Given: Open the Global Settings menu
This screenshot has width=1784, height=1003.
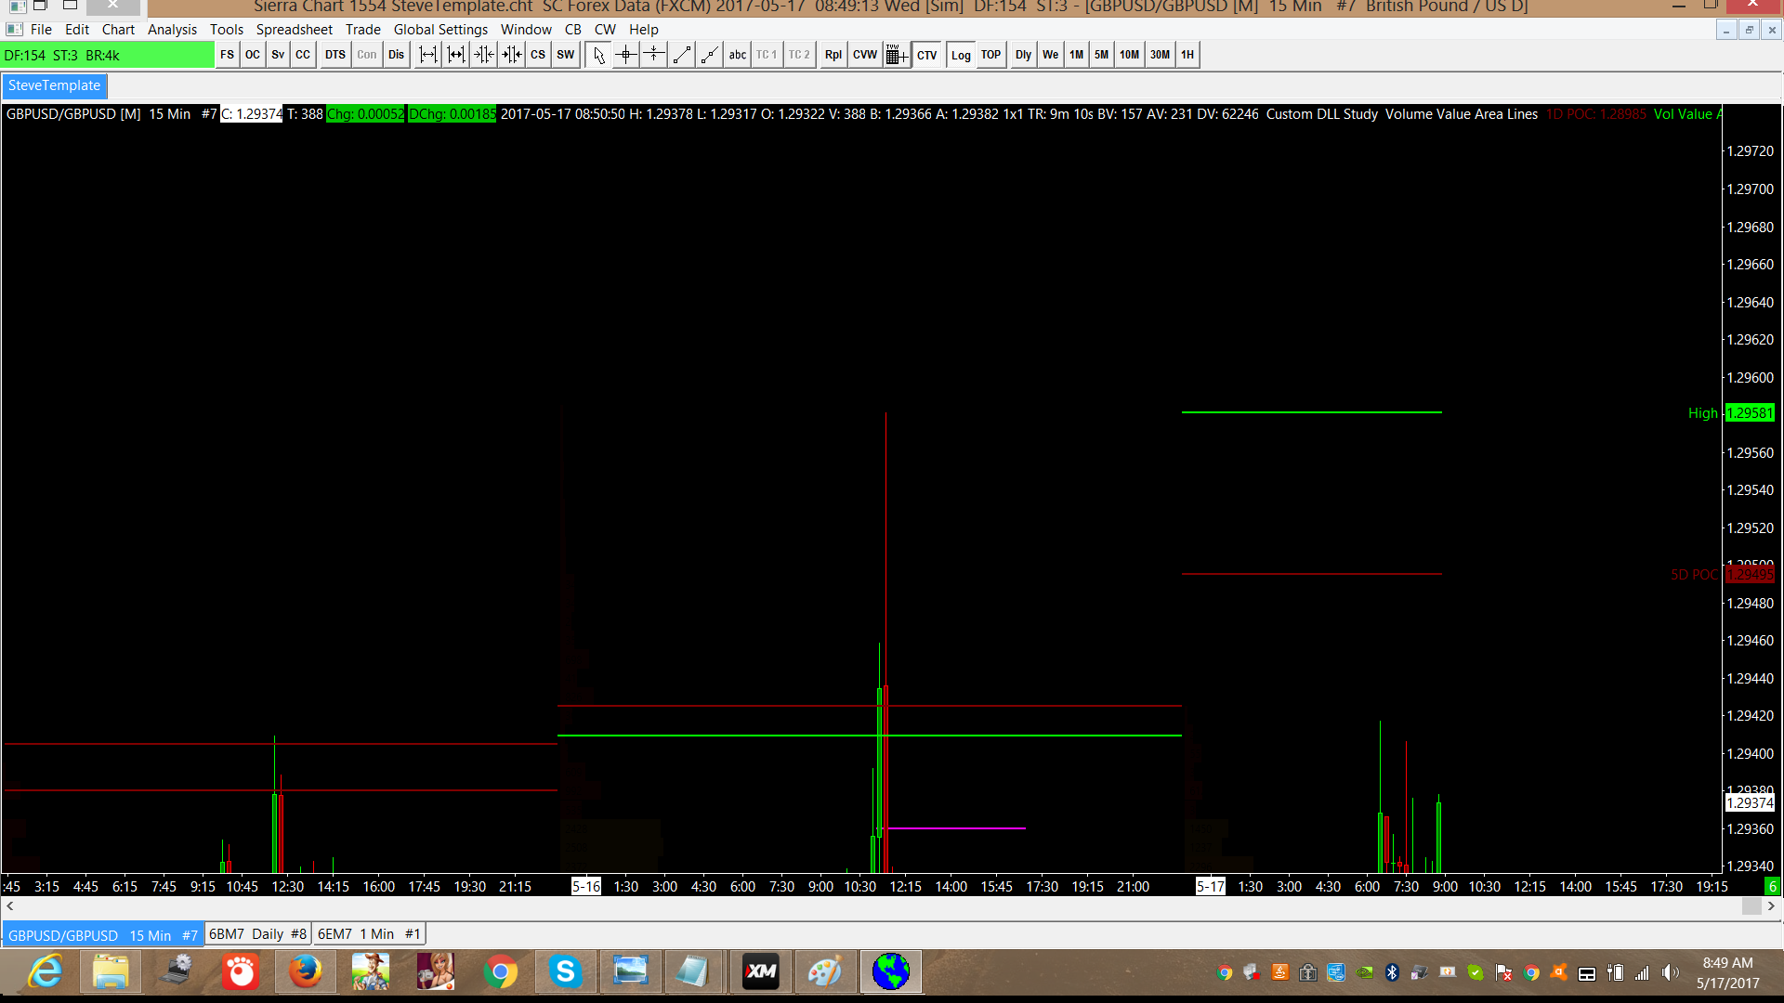Looking at the screenshot, I should [440, 30].
